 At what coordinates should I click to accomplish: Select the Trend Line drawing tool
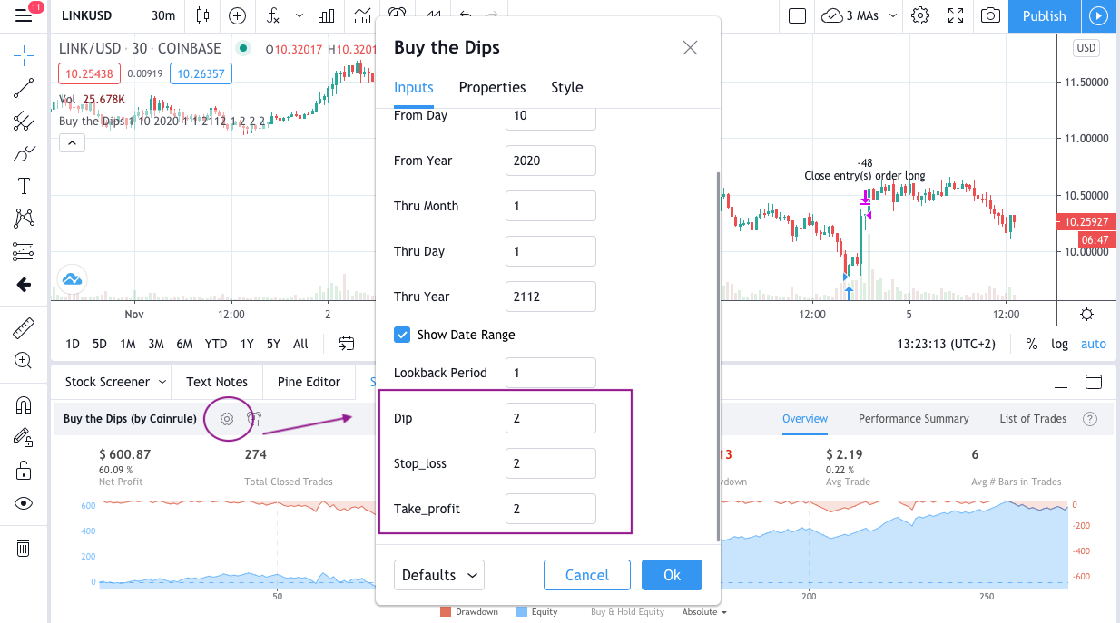coord(24,87)
